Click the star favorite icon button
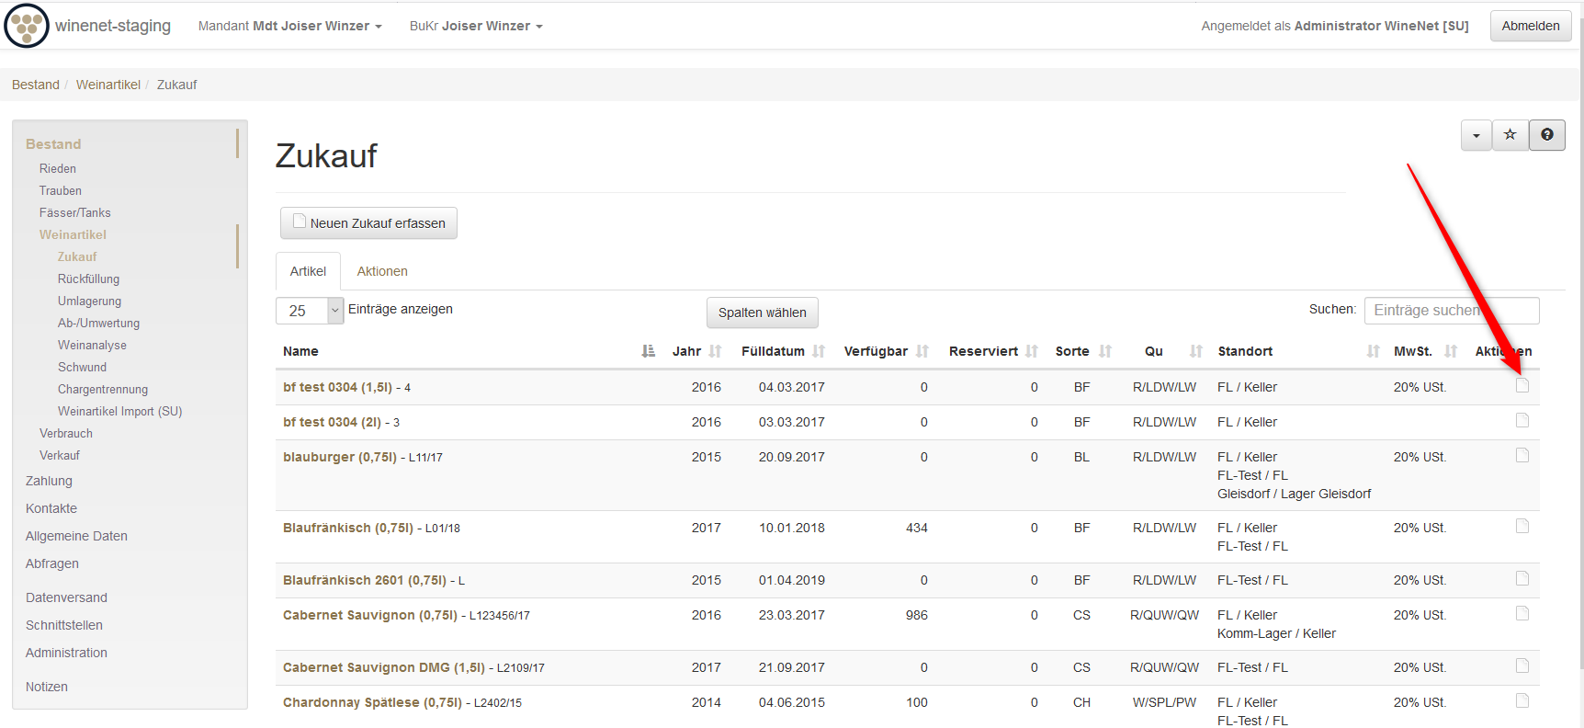 pyautogui.click(x=1510, y=135)
